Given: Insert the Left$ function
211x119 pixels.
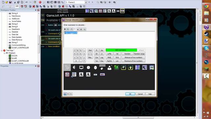Looking at the screenshot, I should click(109, 54).
